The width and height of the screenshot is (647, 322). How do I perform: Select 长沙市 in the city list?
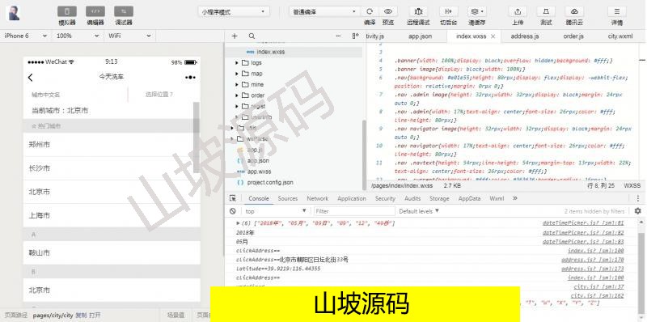click(x=40, y=168)
